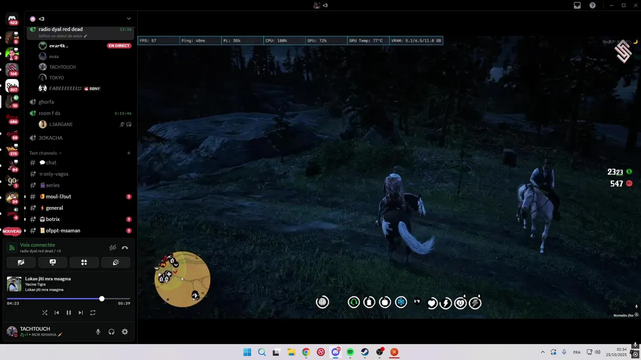The image size is (641, 360).
Task: Start screen share button
Action: tap(53, 262)
